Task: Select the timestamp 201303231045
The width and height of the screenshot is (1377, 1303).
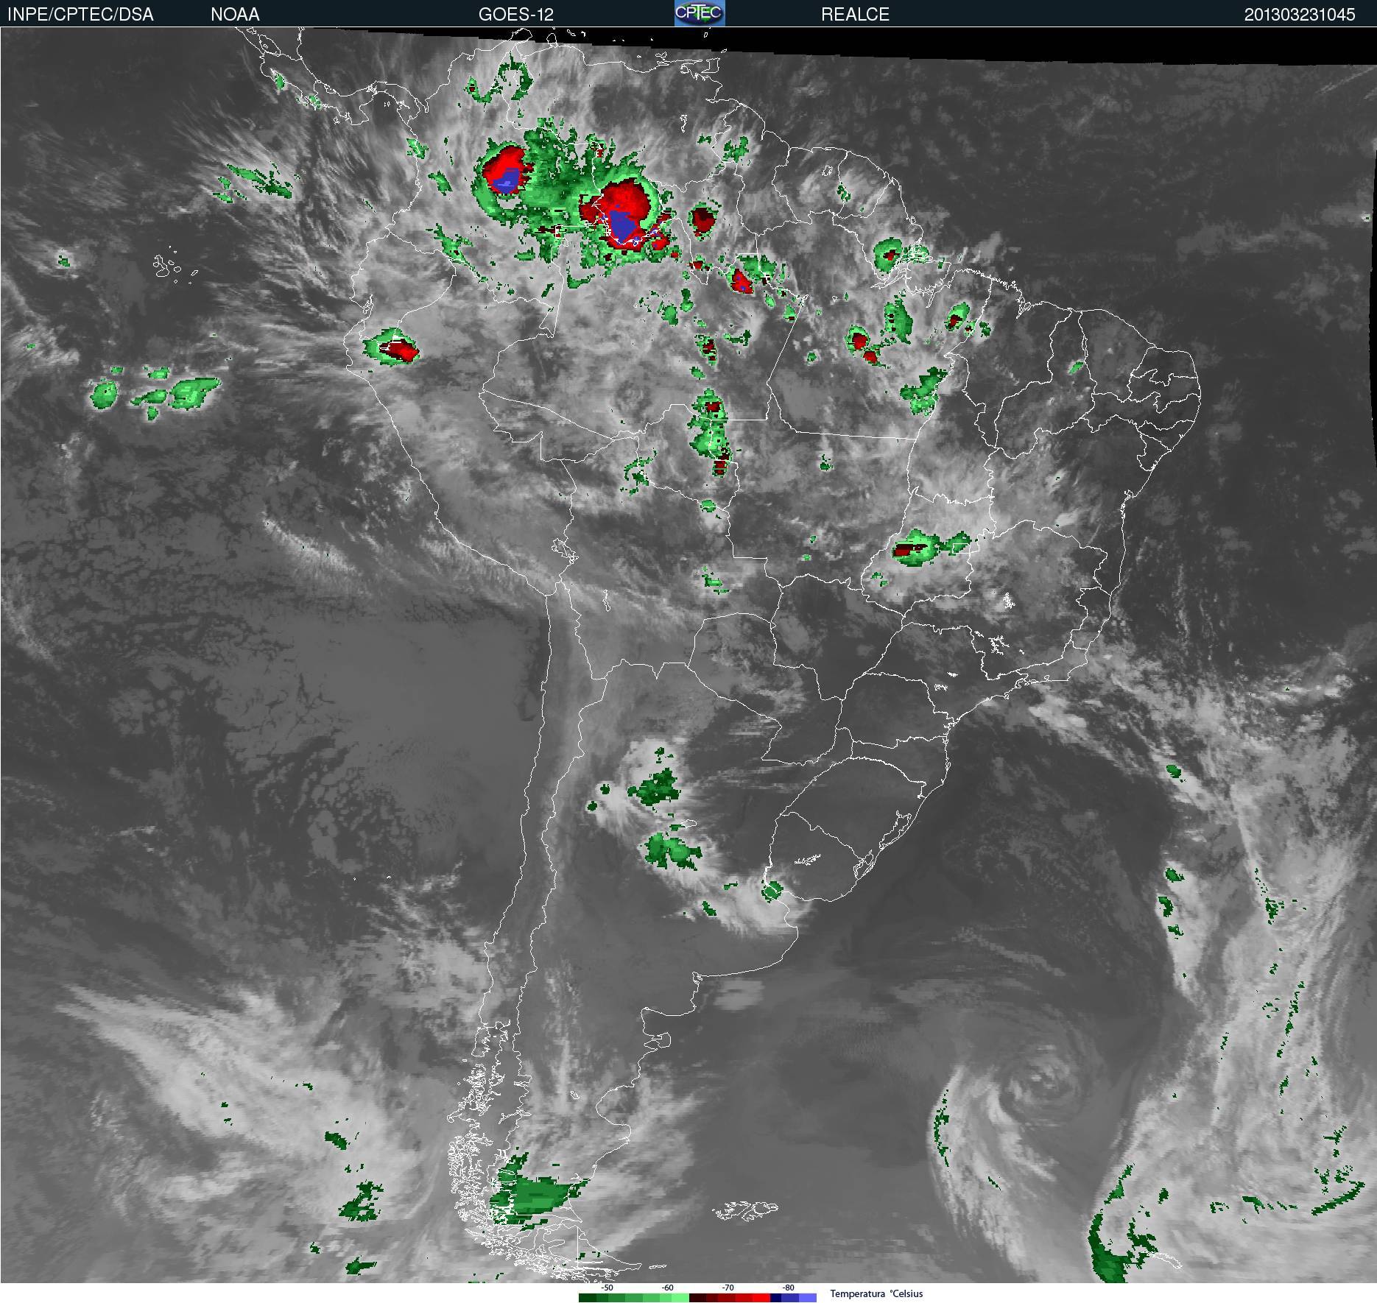Action: [x=1300, y=14]
